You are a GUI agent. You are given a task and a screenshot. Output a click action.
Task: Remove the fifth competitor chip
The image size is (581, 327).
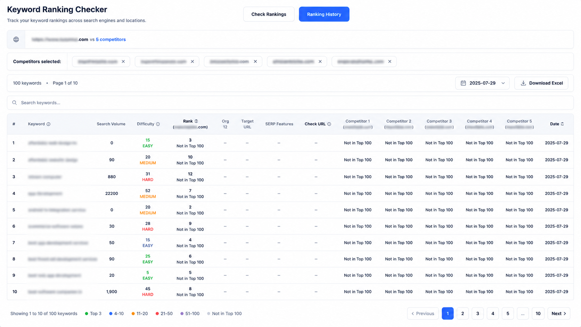[x=390, y=62]
